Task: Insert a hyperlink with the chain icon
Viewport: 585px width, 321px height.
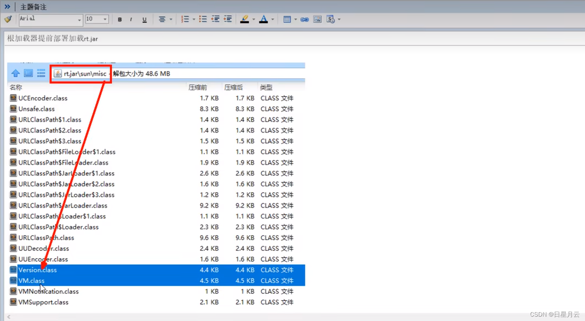Action: [305, 20]
